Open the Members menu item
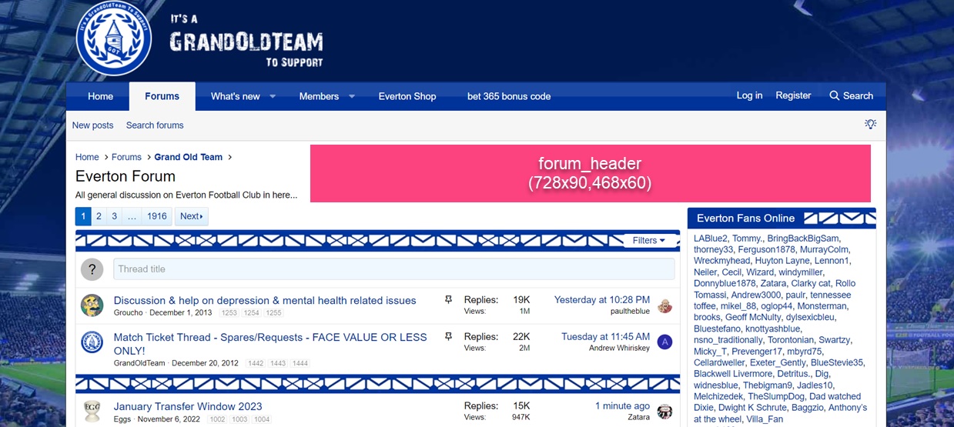The width and height of the screenshot is (954, 427). pos(319,96)
